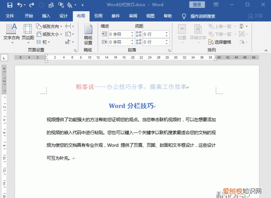Switch to the 开始 tab
This screenshot has height=198, width=271.
click(x=29, y=16)
